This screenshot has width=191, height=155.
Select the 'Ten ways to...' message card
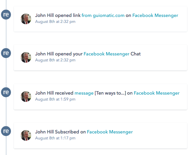coord(100,97)
